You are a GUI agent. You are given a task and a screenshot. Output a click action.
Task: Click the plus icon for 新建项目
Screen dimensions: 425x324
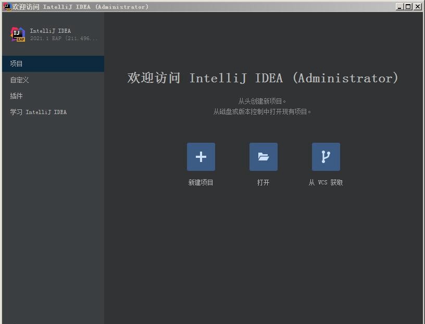click(201, 157)
